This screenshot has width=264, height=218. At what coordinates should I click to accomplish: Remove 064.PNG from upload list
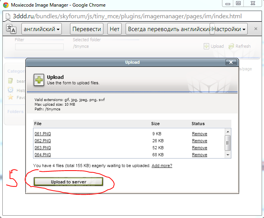pos(199,155)
